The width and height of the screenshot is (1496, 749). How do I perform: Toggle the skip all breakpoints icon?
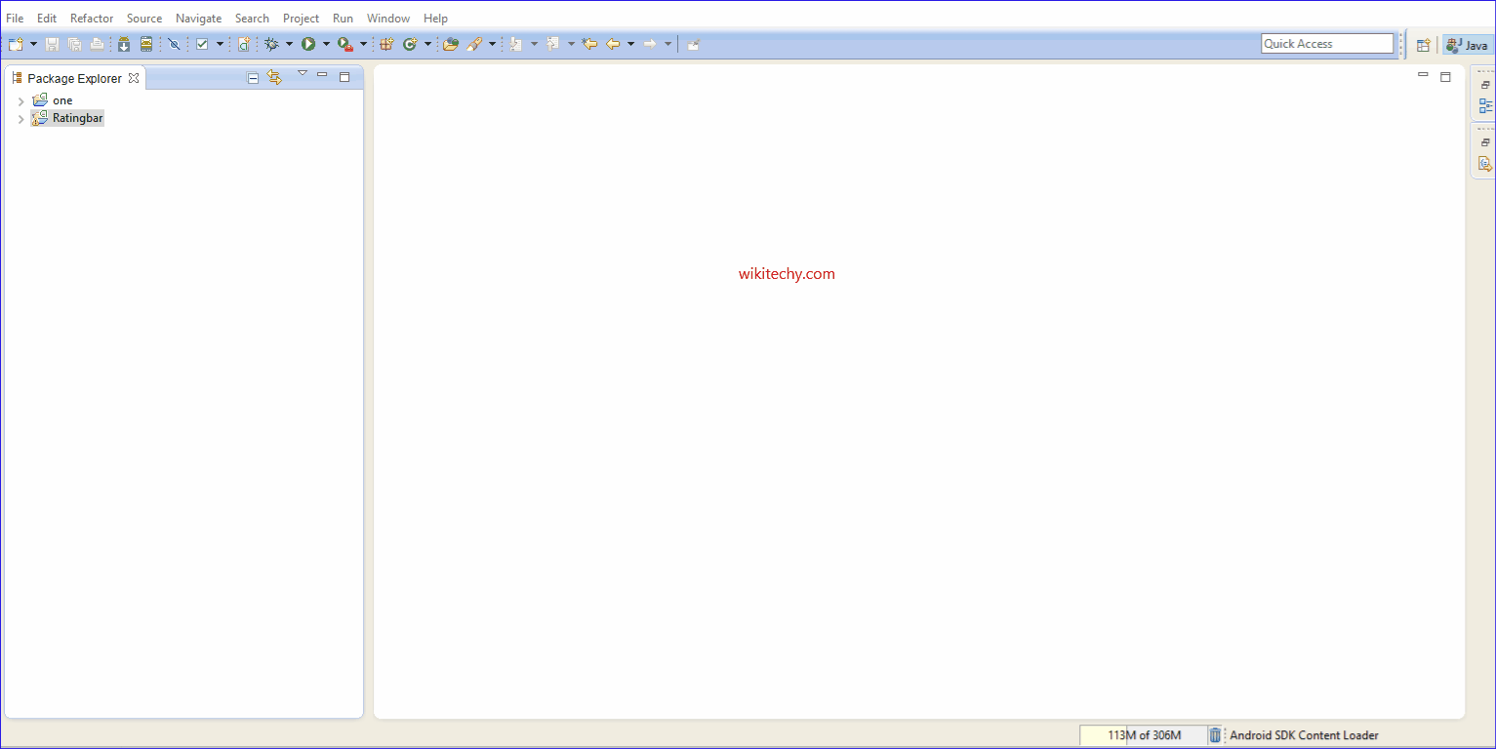tap(174, 44)
